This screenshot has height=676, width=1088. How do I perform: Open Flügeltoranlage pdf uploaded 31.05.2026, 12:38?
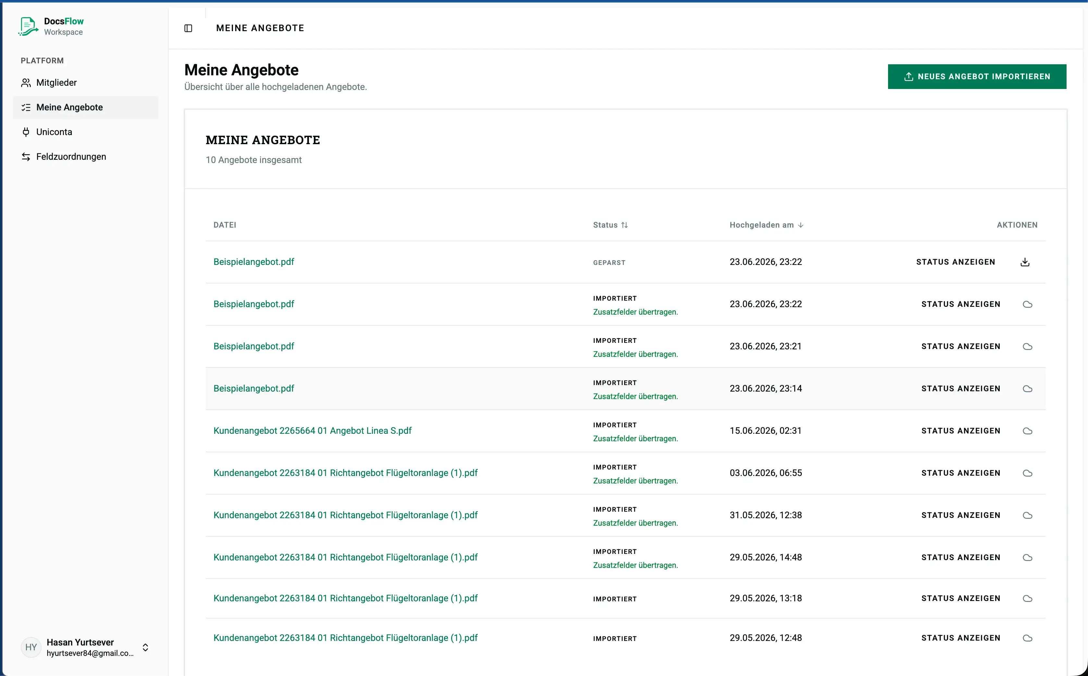point(345,515)
